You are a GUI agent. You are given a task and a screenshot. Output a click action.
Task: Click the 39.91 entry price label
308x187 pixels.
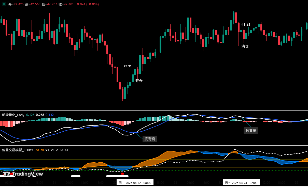[127, 66]
